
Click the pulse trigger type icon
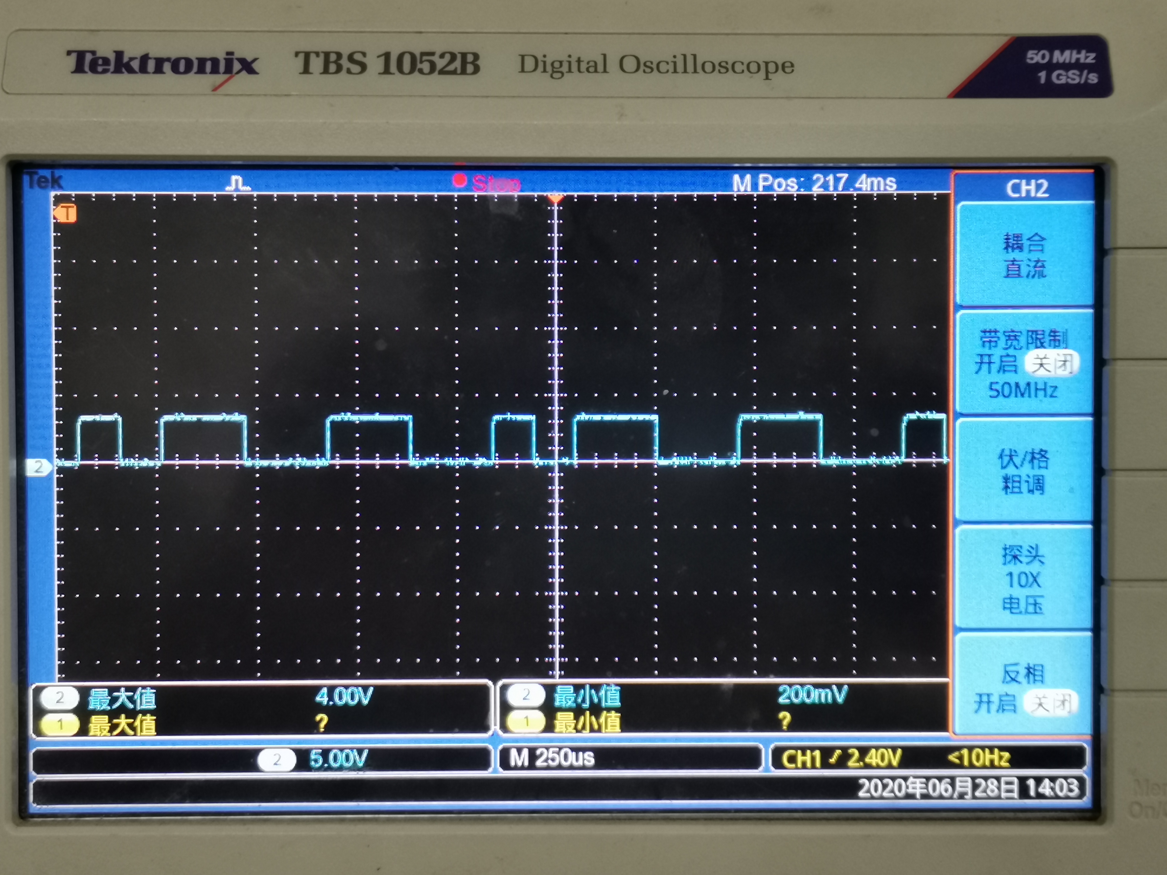point(237,183)
